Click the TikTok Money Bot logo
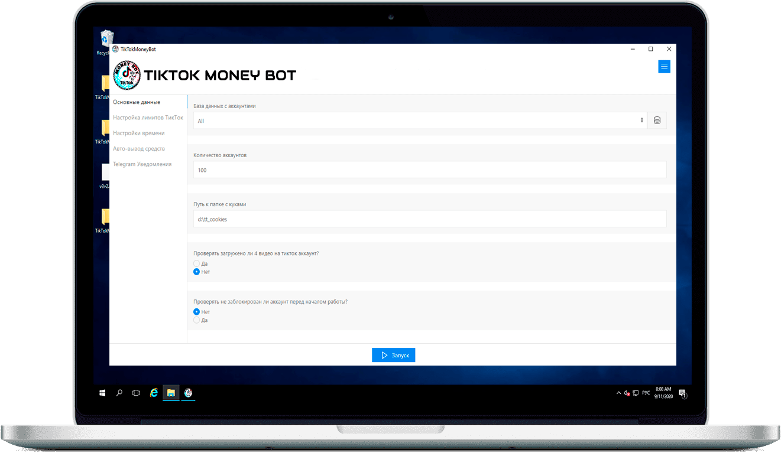Screen dimensions: 781x453 click(x=128, y=75)
